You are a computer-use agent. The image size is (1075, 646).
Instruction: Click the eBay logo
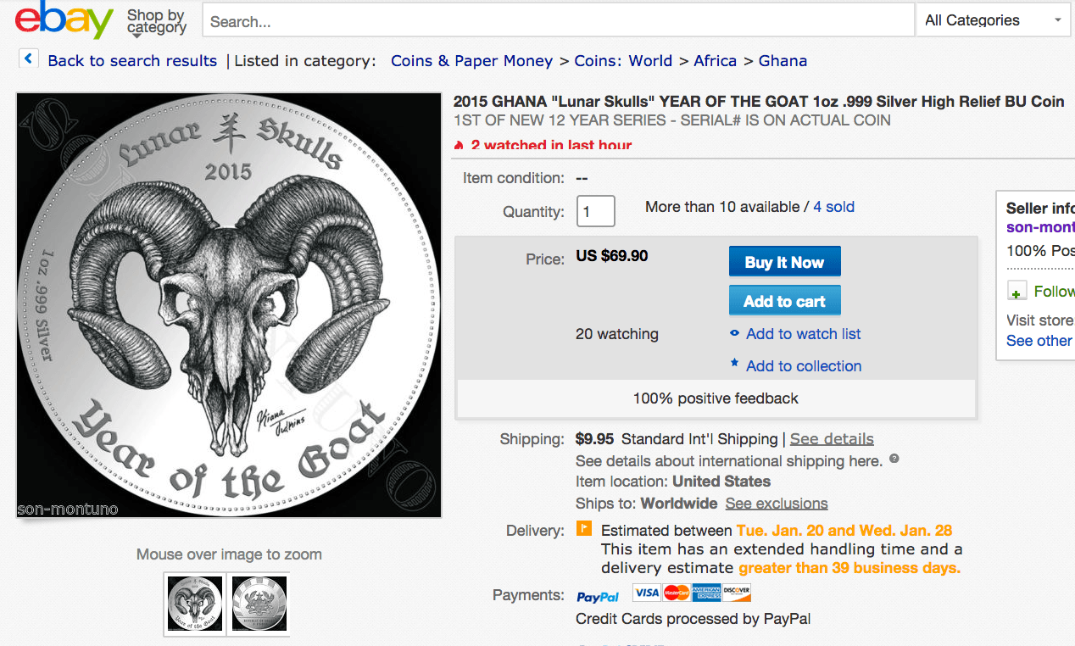click(64, 20)
